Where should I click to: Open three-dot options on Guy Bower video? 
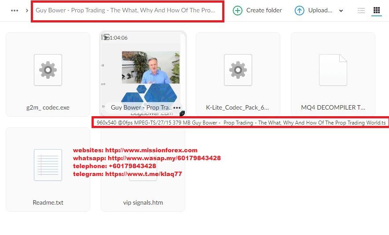(x=177, y=108)
